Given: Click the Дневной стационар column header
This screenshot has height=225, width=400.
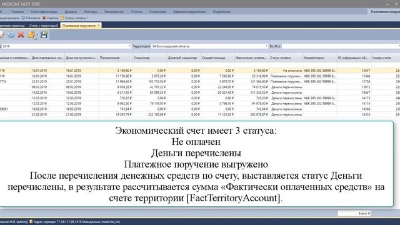Looking at the screenshot, I should click(x=184, y=58).
